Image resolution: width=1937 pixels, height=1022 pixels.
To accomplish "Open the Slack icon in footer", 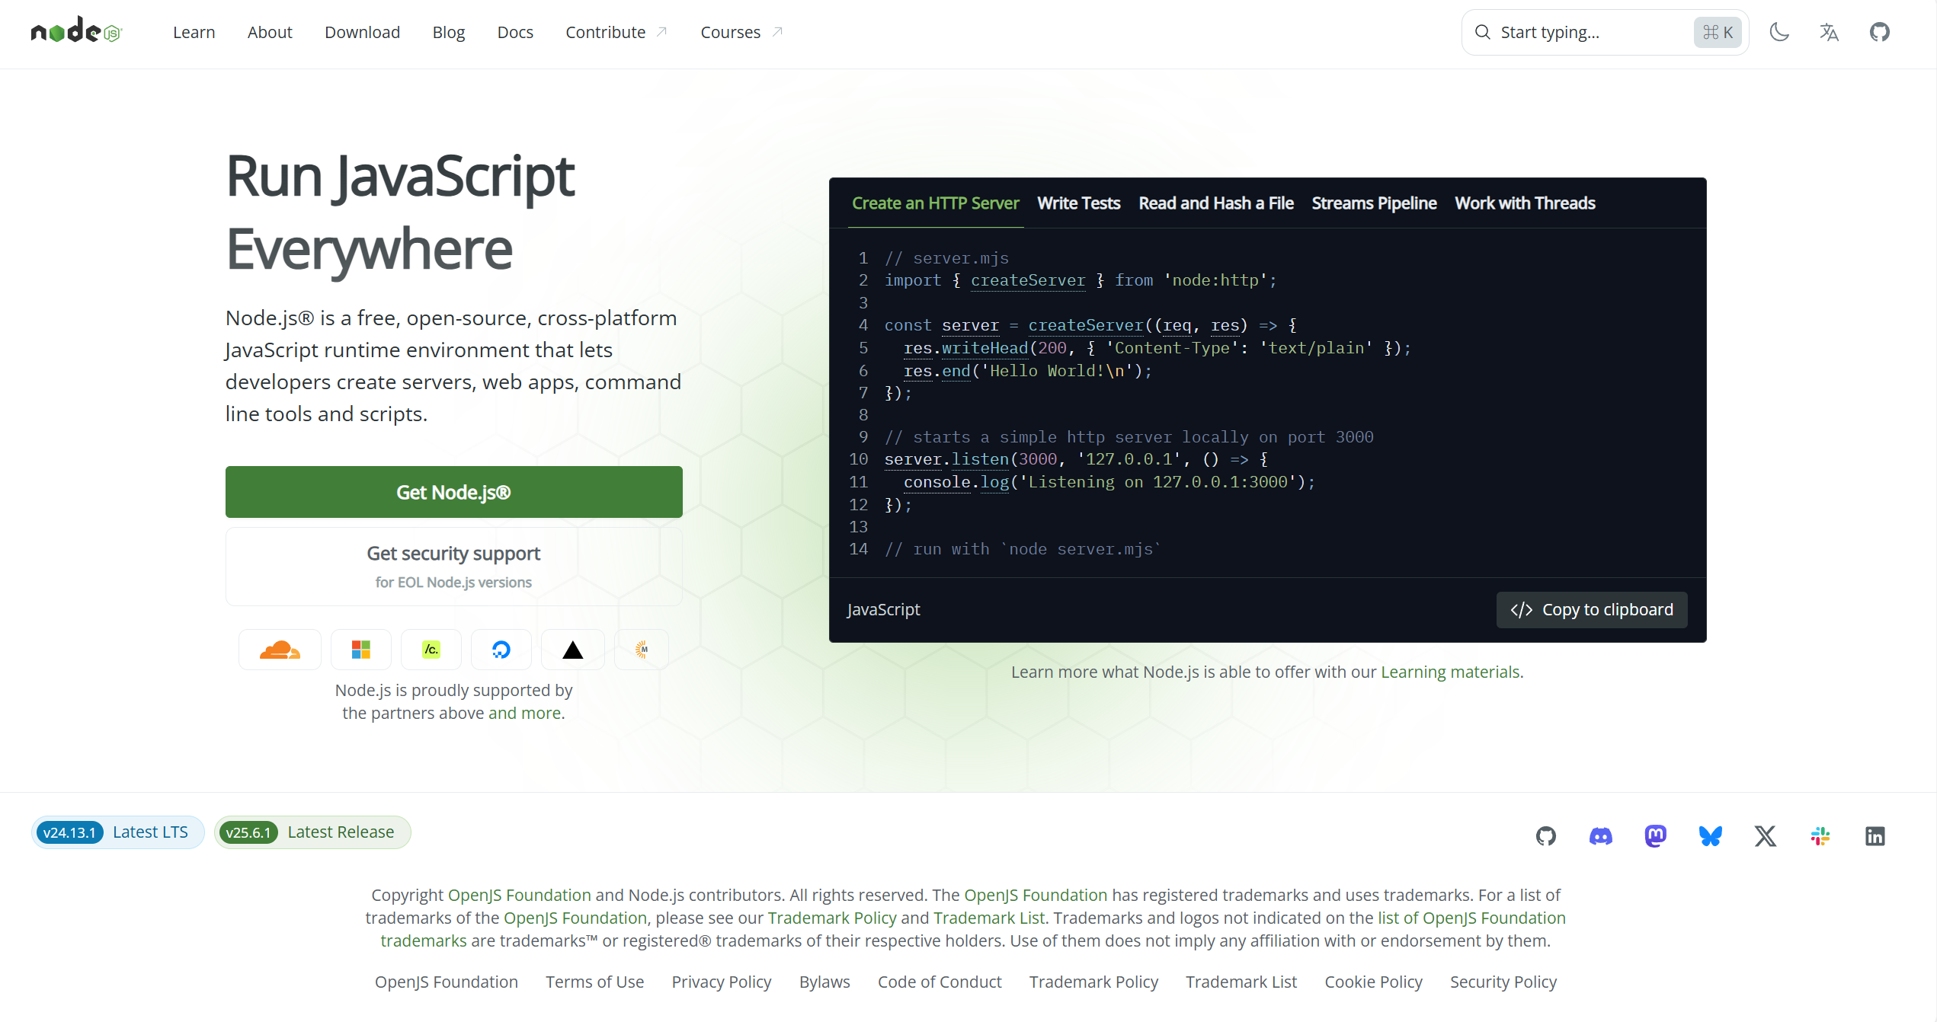I will pos(1820,836).
